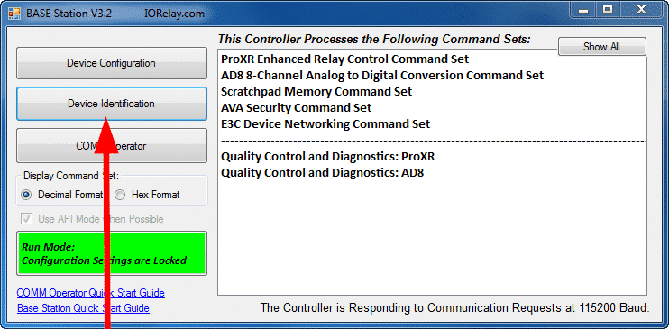This screenshot has width=669, height=329.
Task: Minimize the BASE Station window
Action: tap(584, 10)
